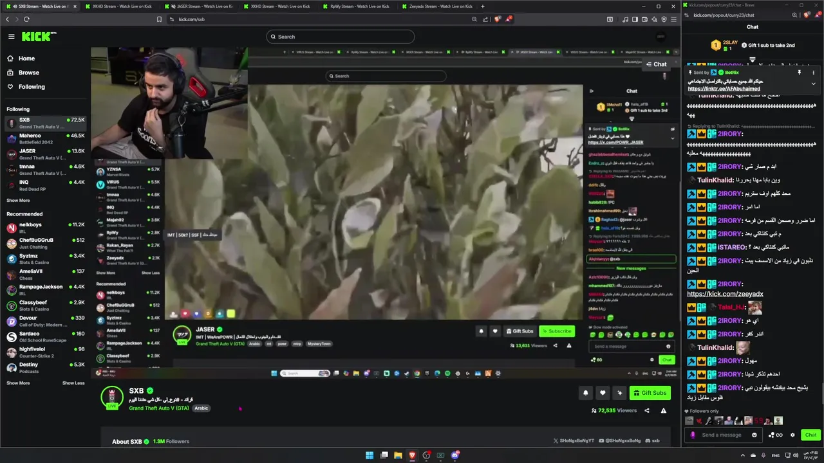The image size is (824, 463).
Task: Click microphone icon in system tray
Action: pyautogui.click(x=763, y=455)
